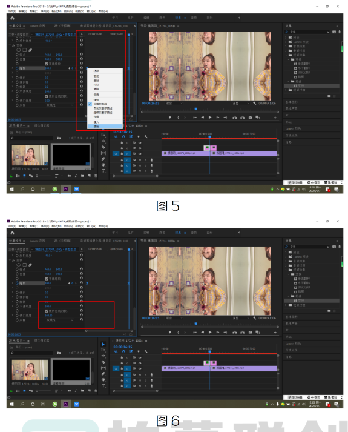Toggle 等比缩放 checkbox in Figure 5
The height and width of the screenshot is (432, 348).
pos(47,64)
